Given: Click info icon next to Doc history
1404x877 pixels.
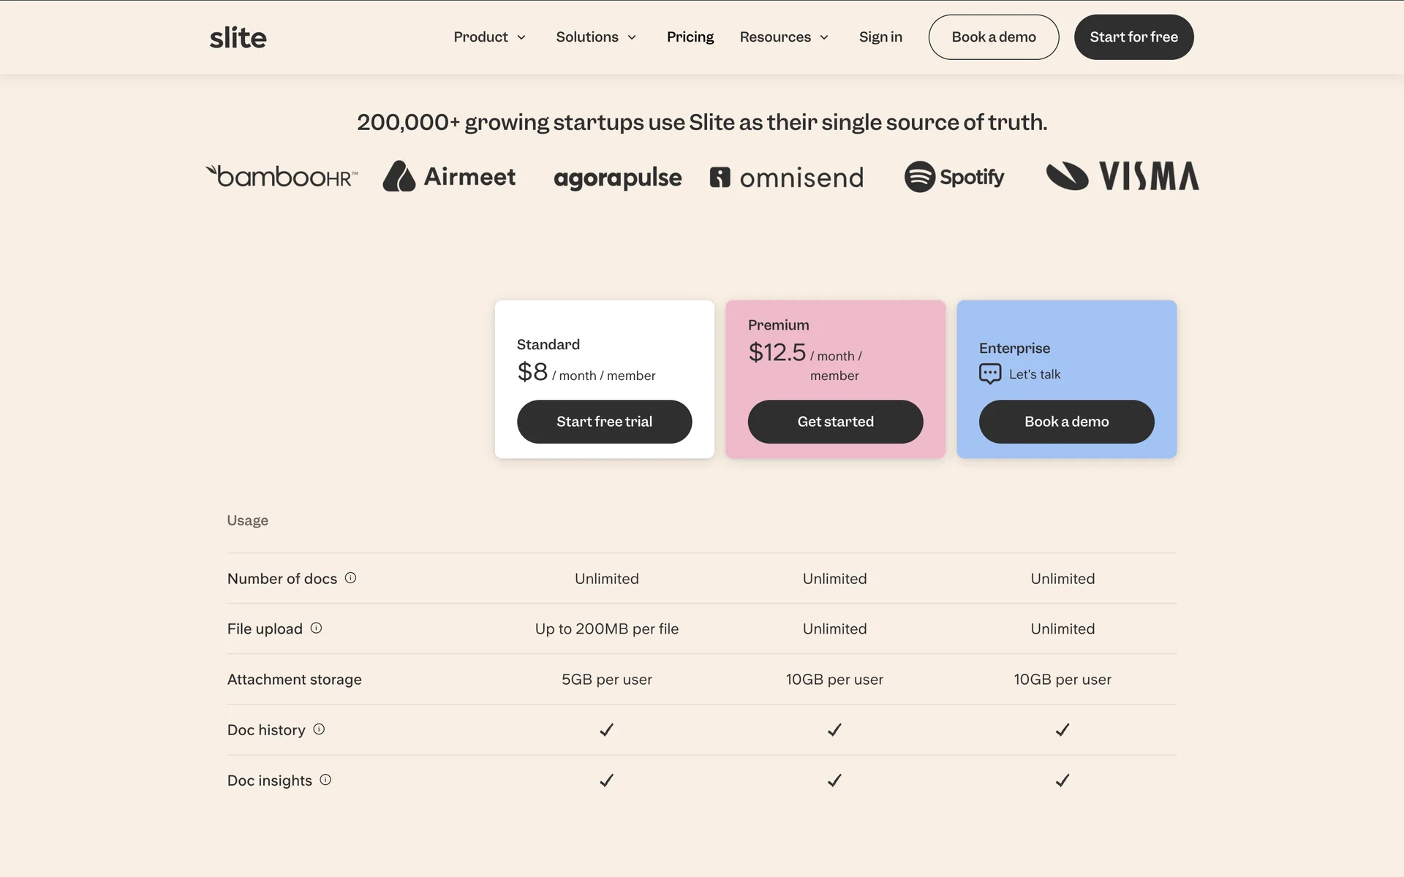Looking at the screenshot, I should (x=319, y=729).
